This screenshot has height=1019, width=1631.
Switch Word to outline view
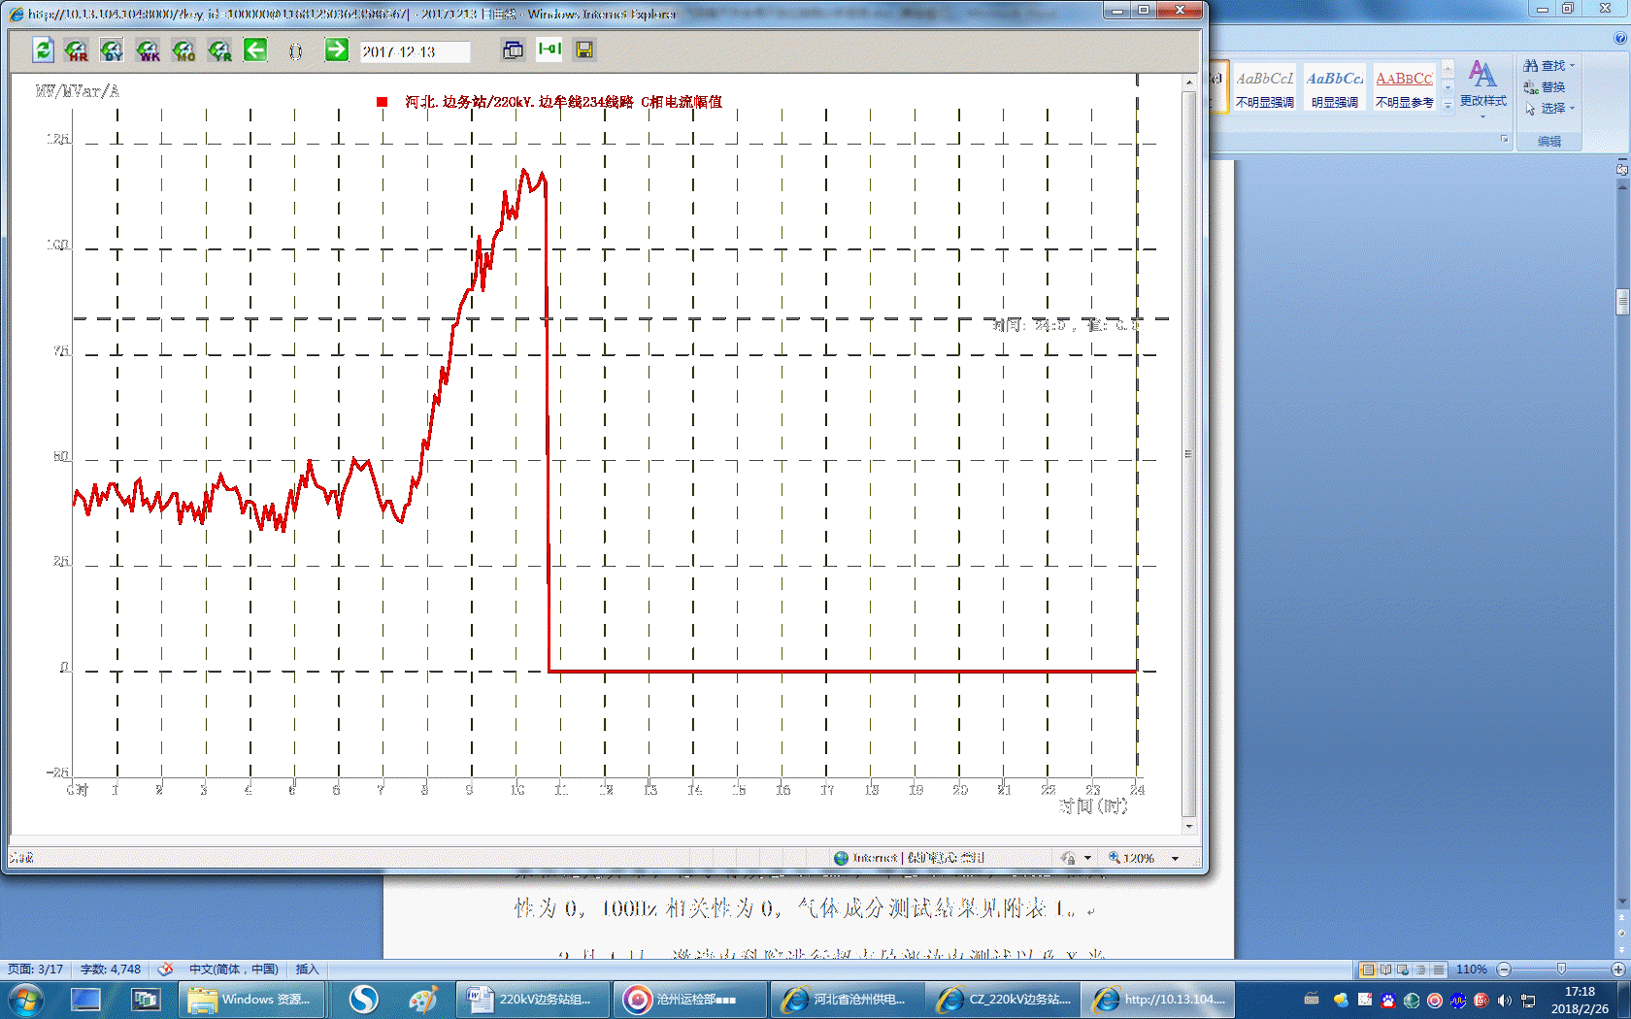pos(1420,970)
